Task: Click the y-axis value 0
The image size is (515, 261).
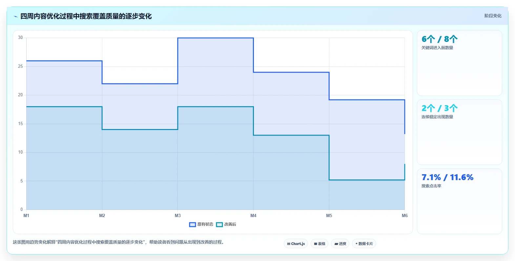Action: tap(22, 210)
